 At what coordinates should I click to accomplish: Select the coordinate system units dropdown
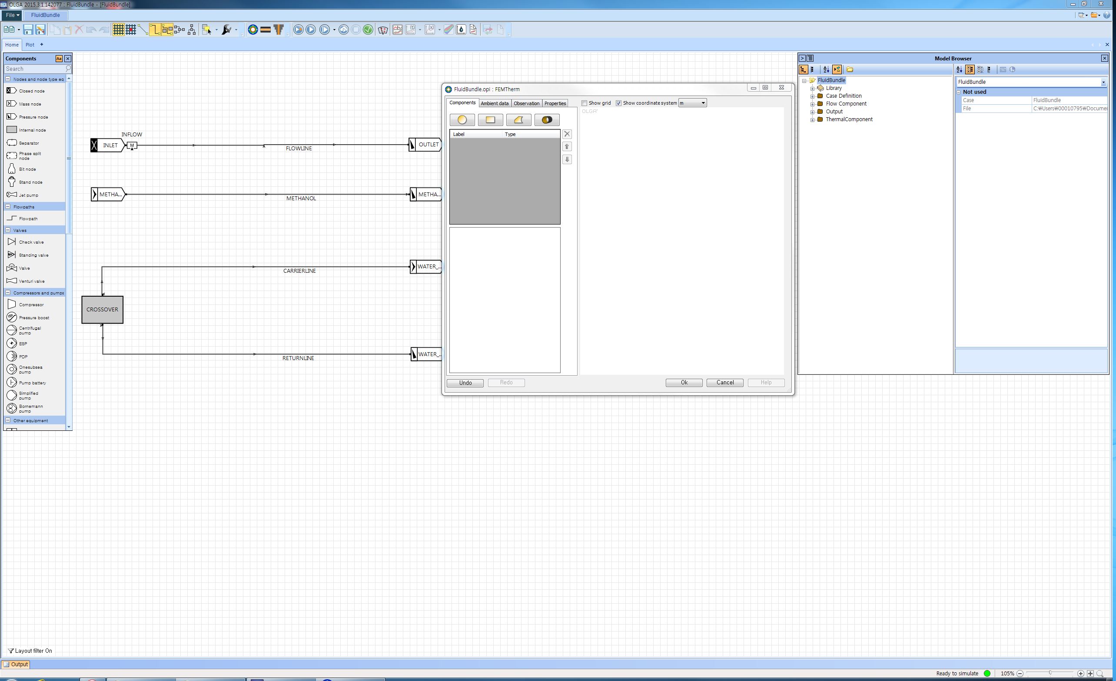pyautogui.click(x=691, y=103)
